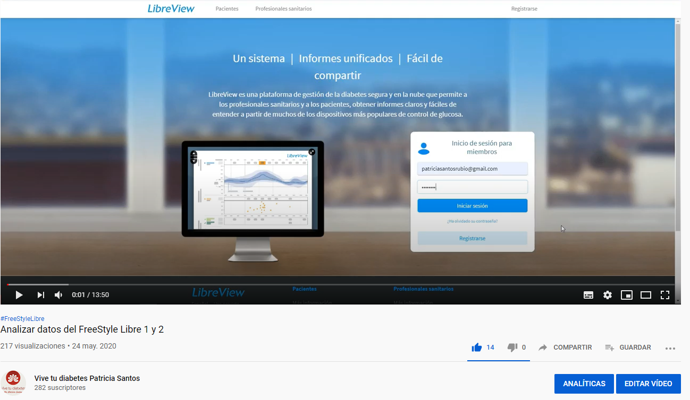The height and width of the screenshot is (400, 690).
Task: Open the three-dot more actions menu
Action: pos(670,348)
